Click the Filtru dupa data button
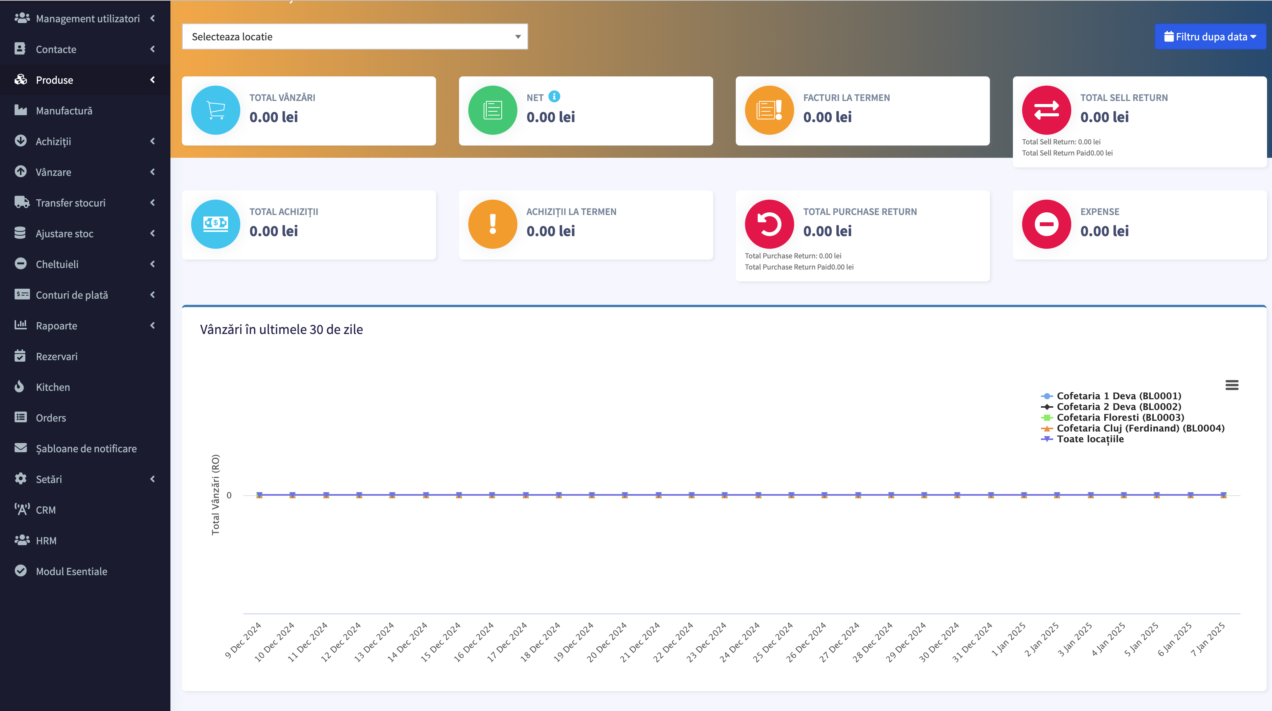 coord(1210,36)
